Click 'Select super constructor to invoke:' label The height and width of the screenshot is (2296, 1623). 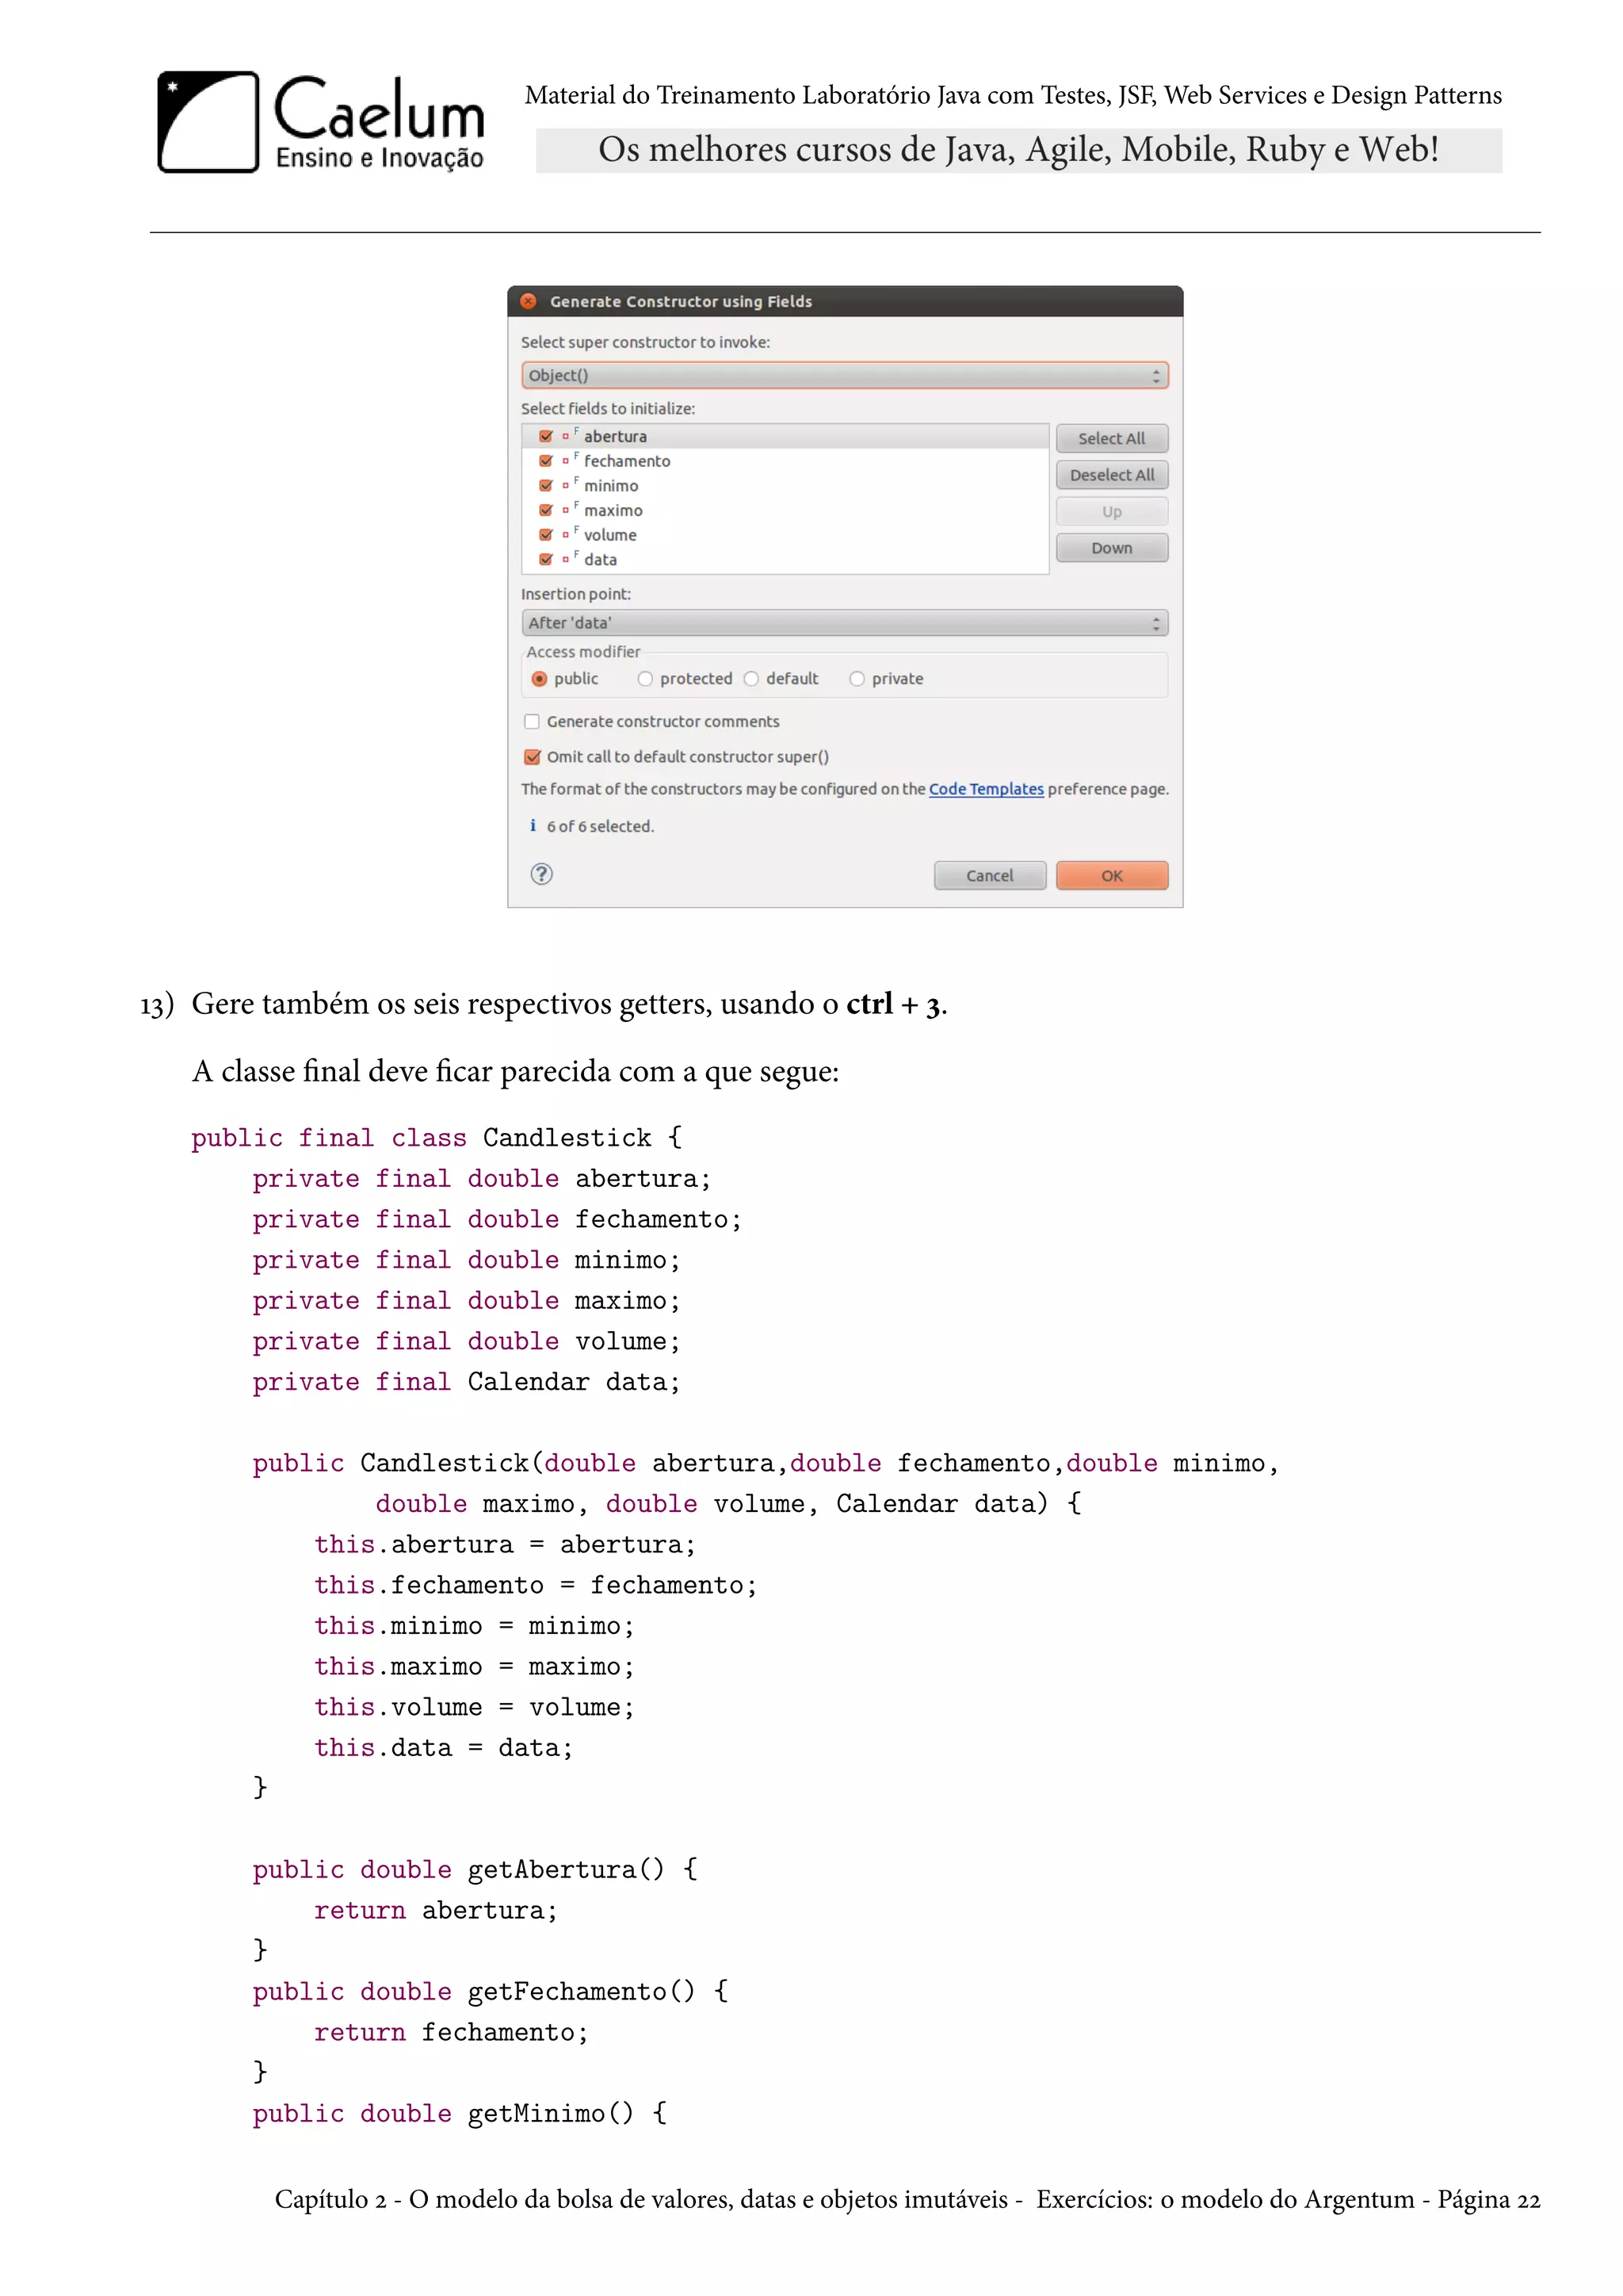click(646, 342)
